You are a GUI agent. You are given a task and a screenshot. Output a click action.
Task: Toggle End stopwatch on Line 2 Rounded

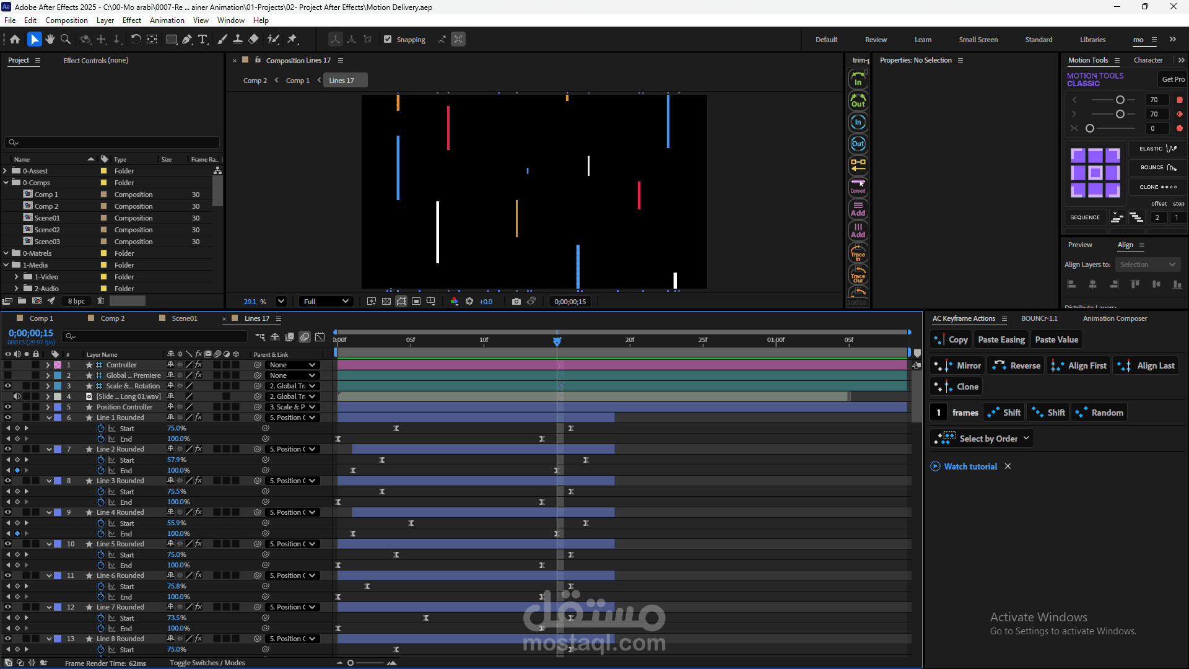coord(101,471)
